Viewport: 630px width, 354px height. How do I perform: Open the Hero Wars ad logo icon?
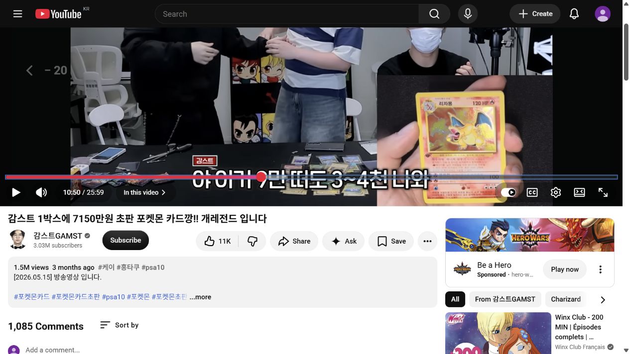pyautogui.click(x=462, y=269)
